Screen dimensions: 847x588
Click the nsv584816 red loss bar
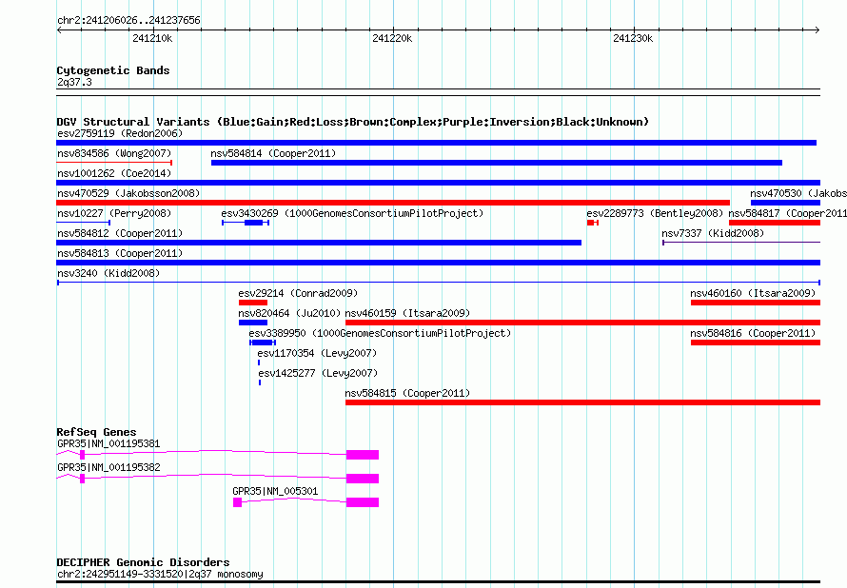point(756,343)
